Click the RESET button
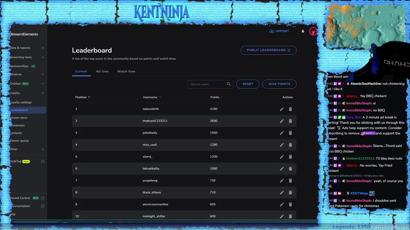Screen dimensions: 410x230 click(248, 84)
